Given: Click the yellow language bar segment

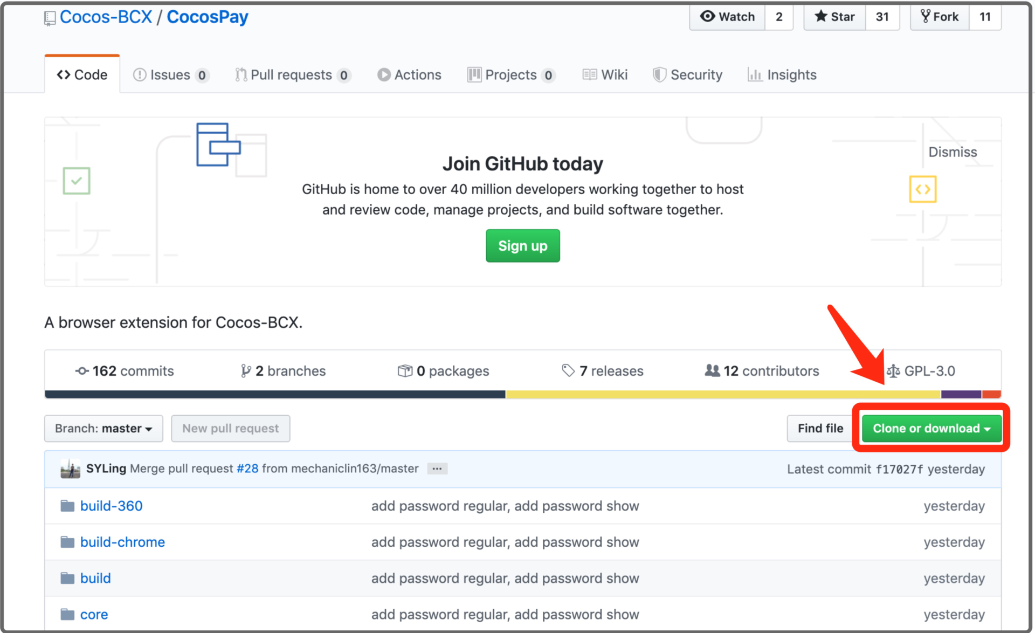Looking at the screenshot, I should click(723, 395).
